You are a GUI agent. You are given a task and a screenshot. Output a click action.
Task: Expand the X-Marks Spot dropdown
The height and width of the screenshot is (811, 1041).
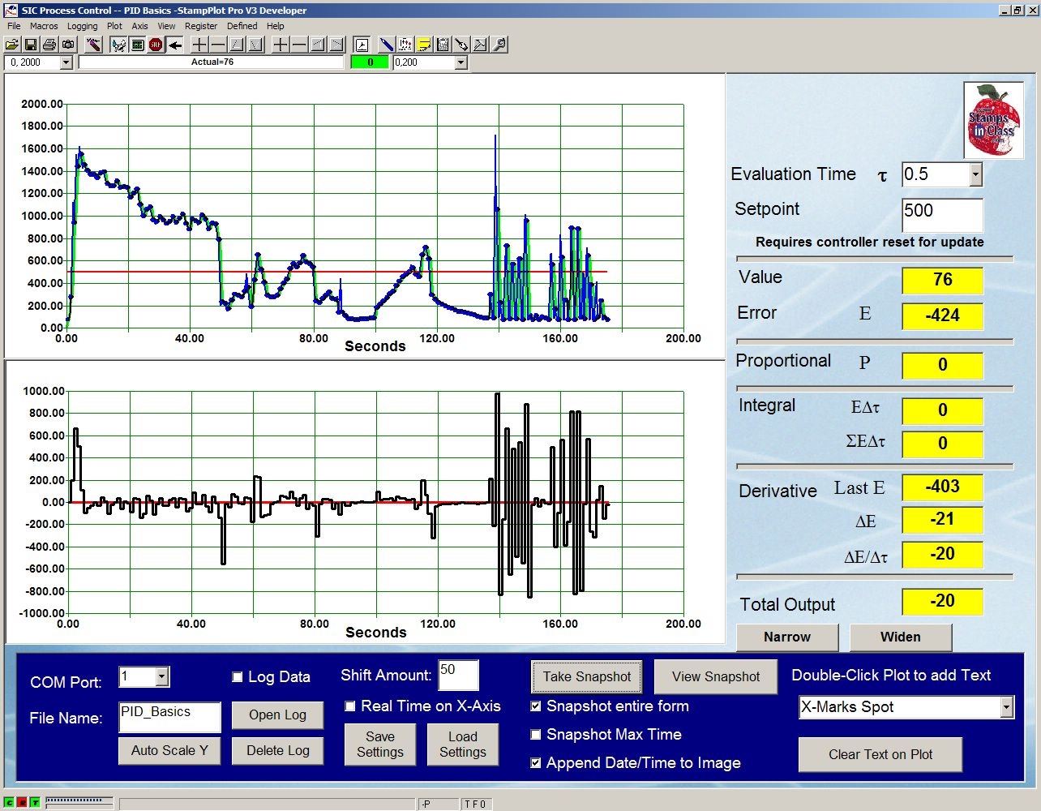tap(1006, 707)
